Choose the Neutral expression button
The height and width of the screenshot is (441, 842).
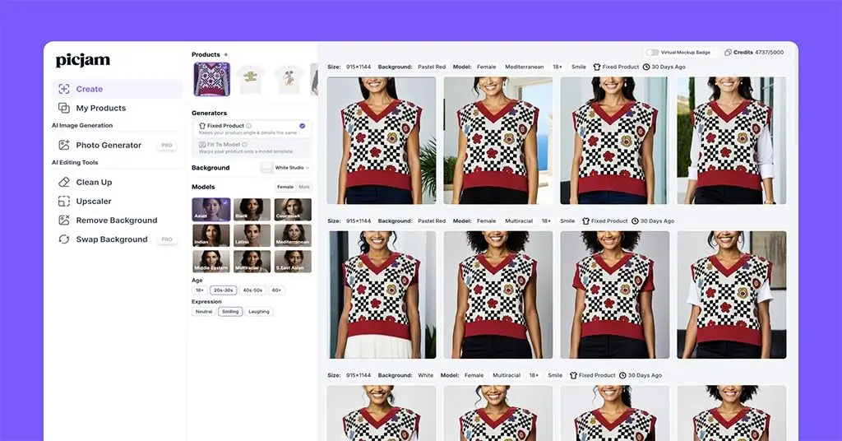(203, 312)
